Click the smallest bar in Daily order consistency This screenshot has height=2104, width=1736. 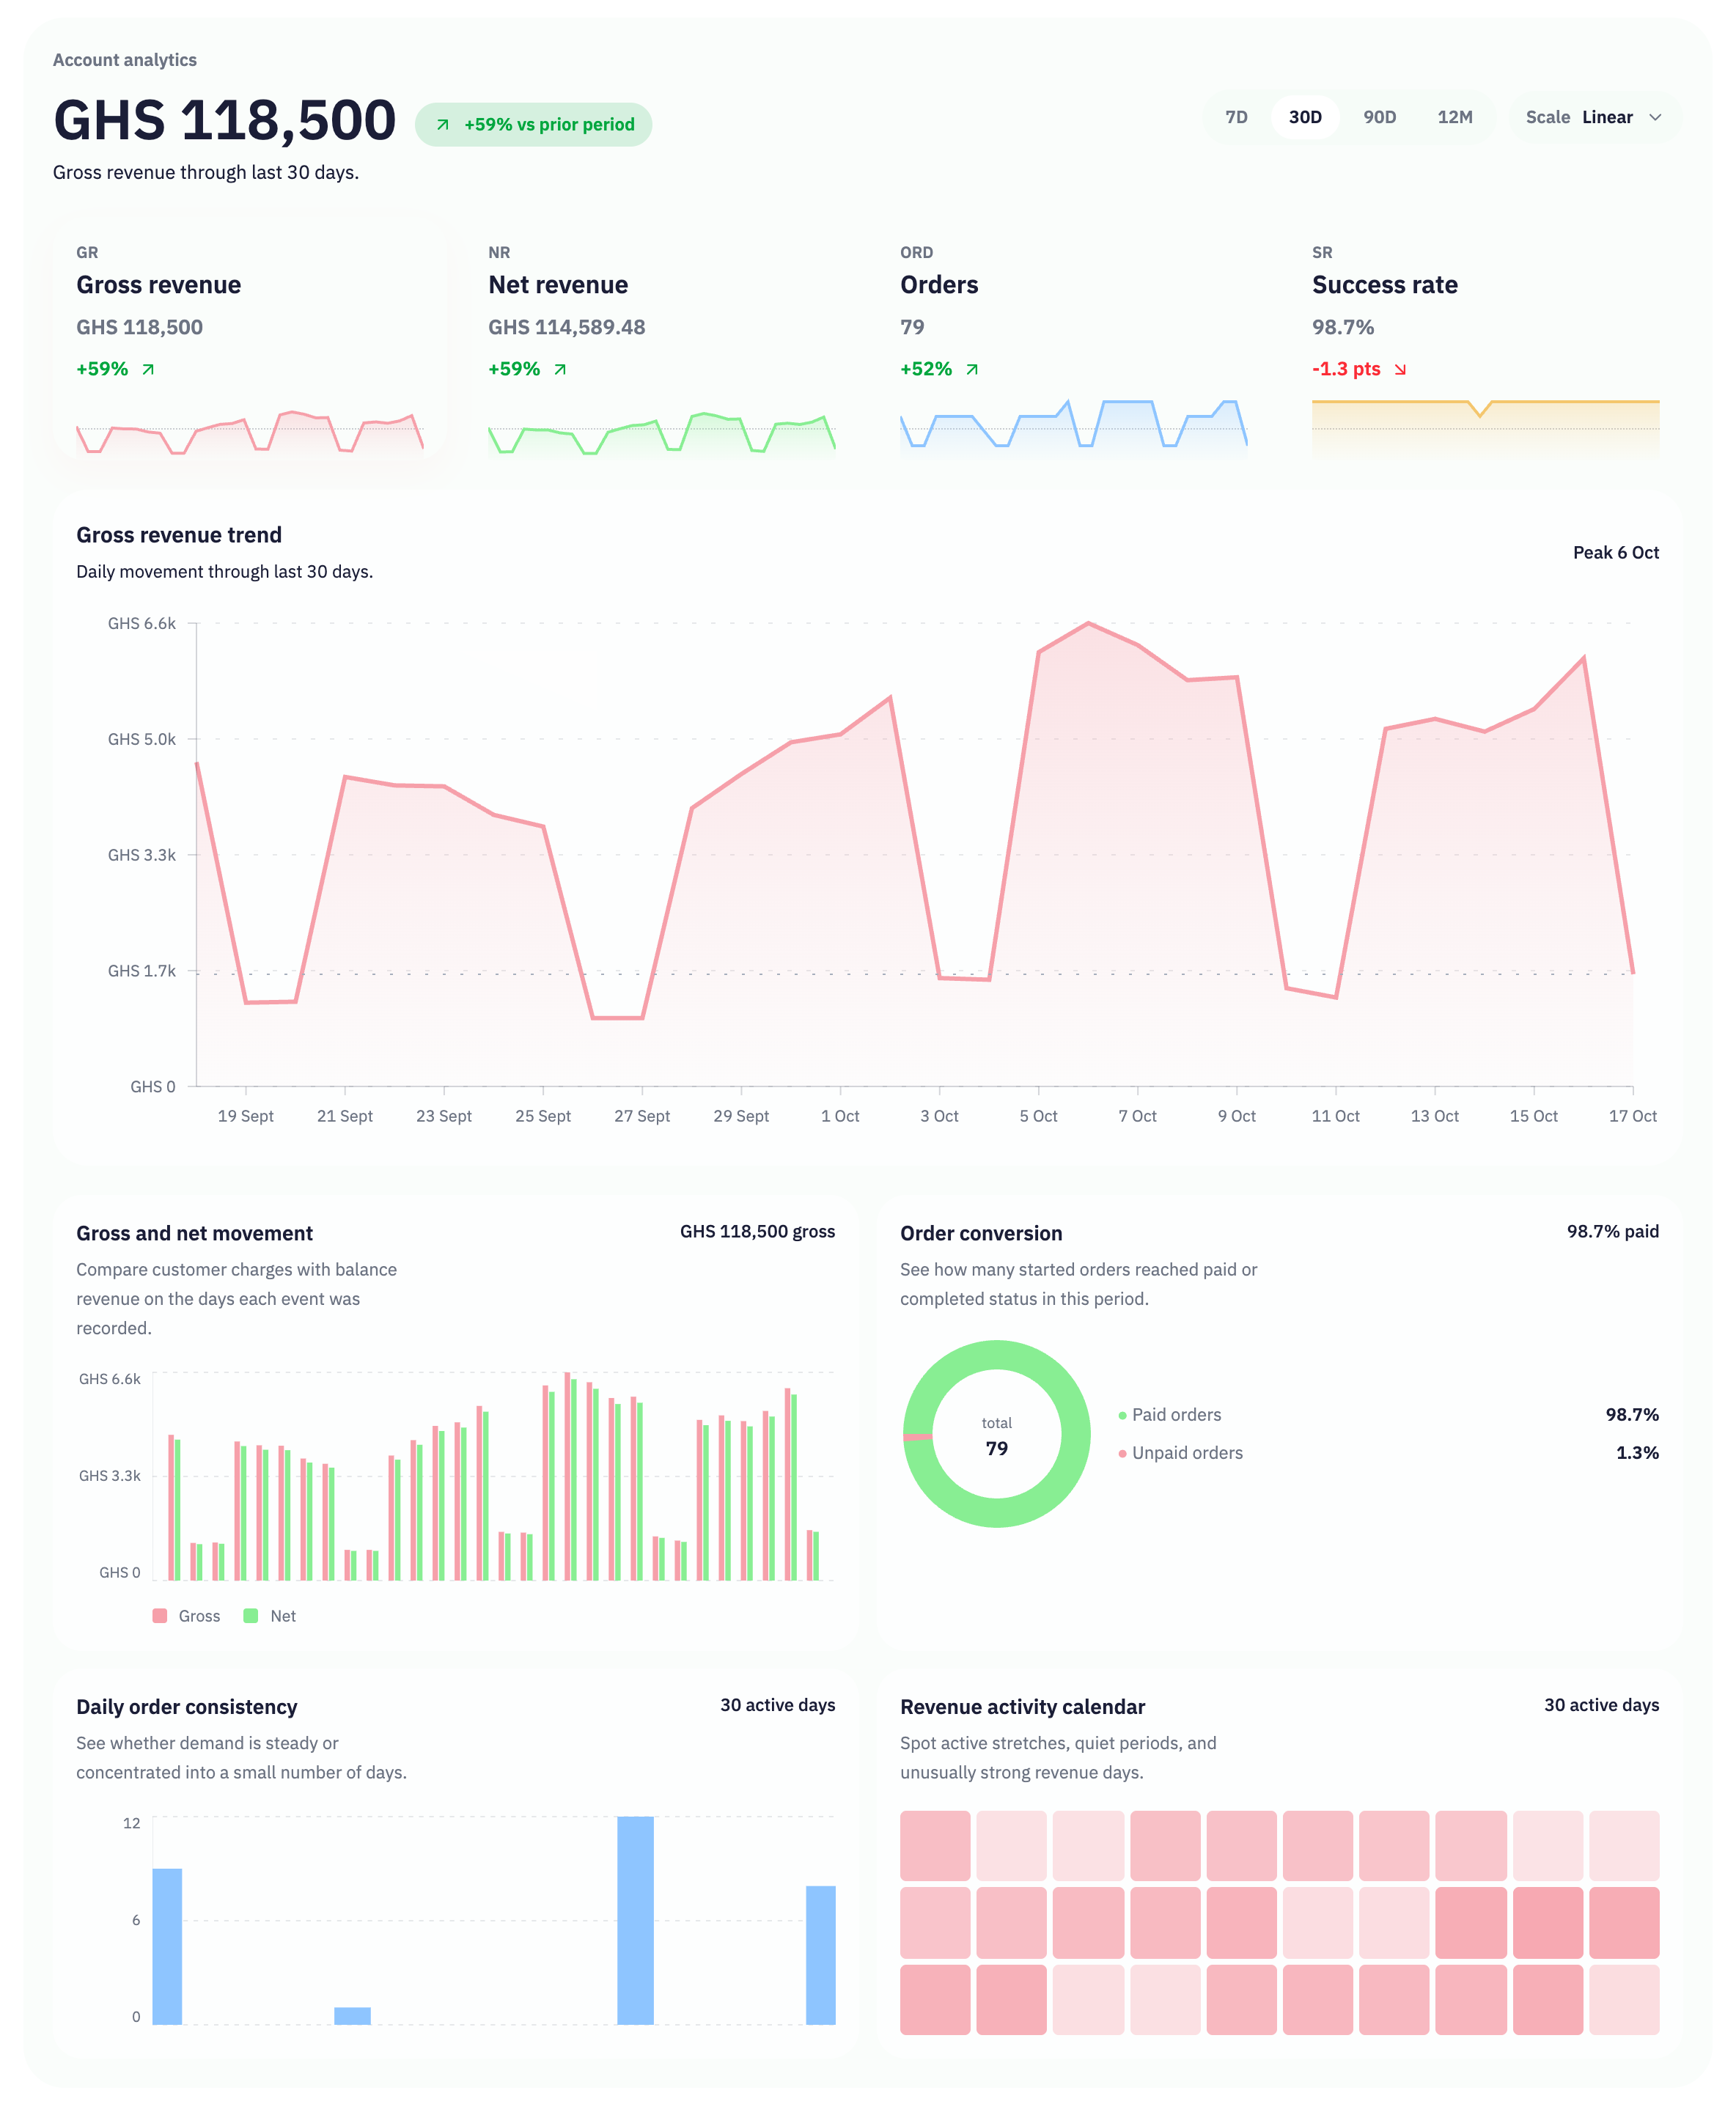coord(352,2016)
